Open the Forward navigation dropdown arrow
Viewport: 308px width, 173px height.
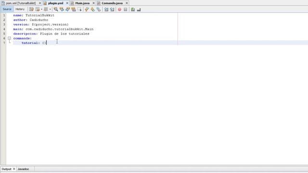point(50,9)
